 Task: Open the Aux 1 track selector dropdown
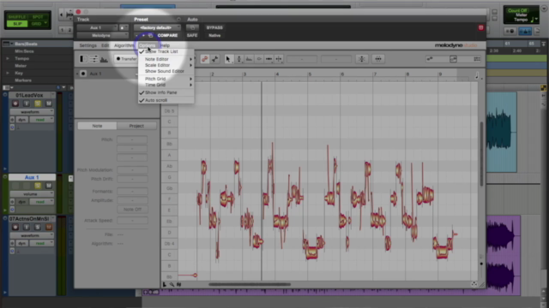tap(97, 27)
